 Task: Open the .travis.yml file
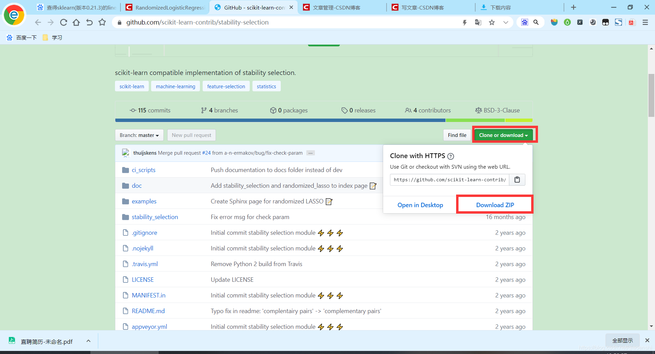pos(145,264)
